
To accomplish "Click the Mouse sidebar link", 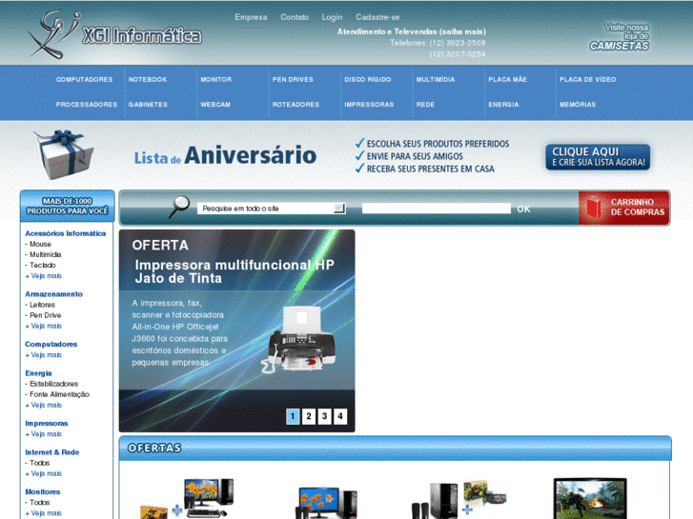I will point(40,244).
